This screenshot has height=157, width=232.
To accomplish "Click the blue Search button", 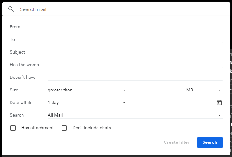I will [210, 142].
